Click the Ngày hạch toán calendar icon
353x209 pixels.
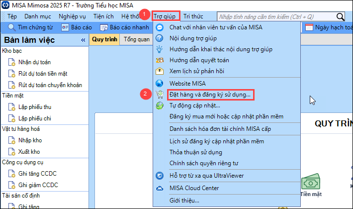309,27
